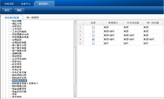Switch to 唯一性规则 tab
The image size is (164, 99).
point(32,17)
